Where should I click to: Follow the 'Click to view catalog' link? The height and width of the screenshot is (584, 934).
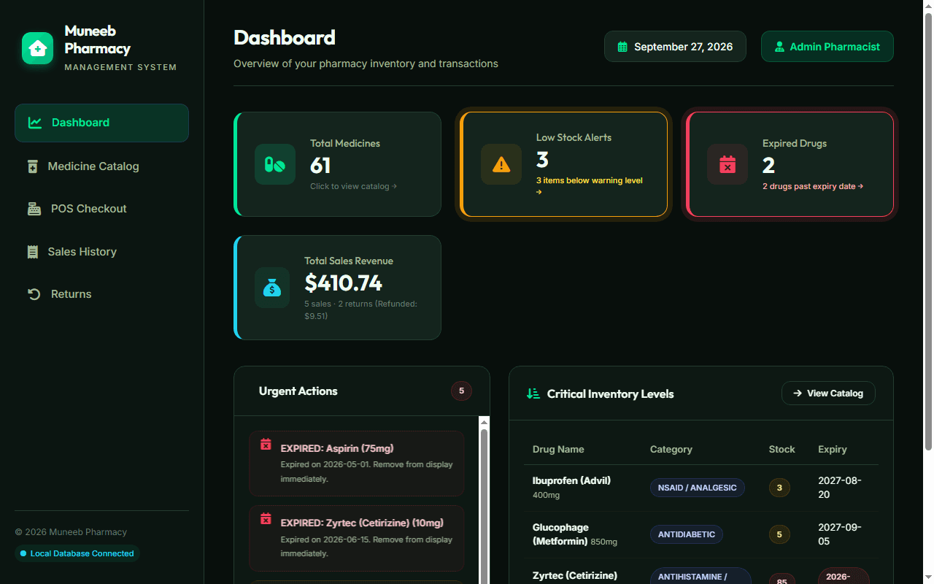coord(354,186)
